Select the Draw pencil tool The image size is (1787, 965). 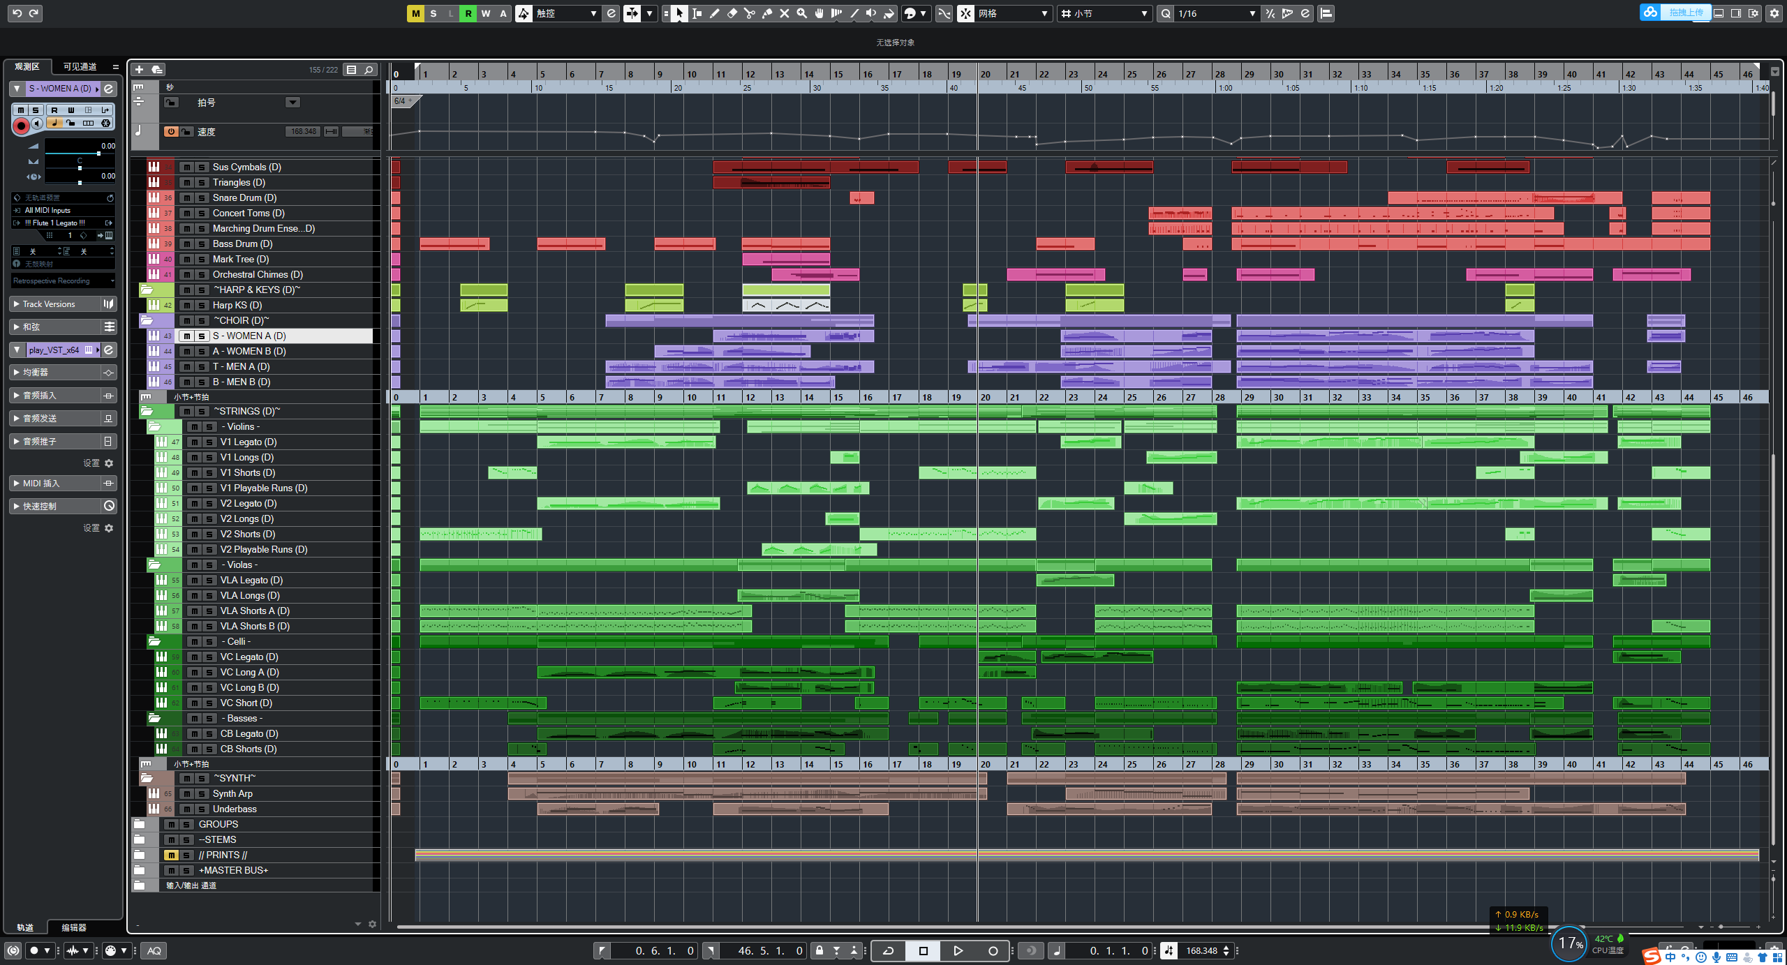point(714,13)
